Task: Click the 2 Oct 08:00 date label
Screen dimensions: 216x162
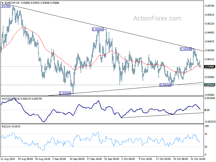Action: (x=128, y=159)
